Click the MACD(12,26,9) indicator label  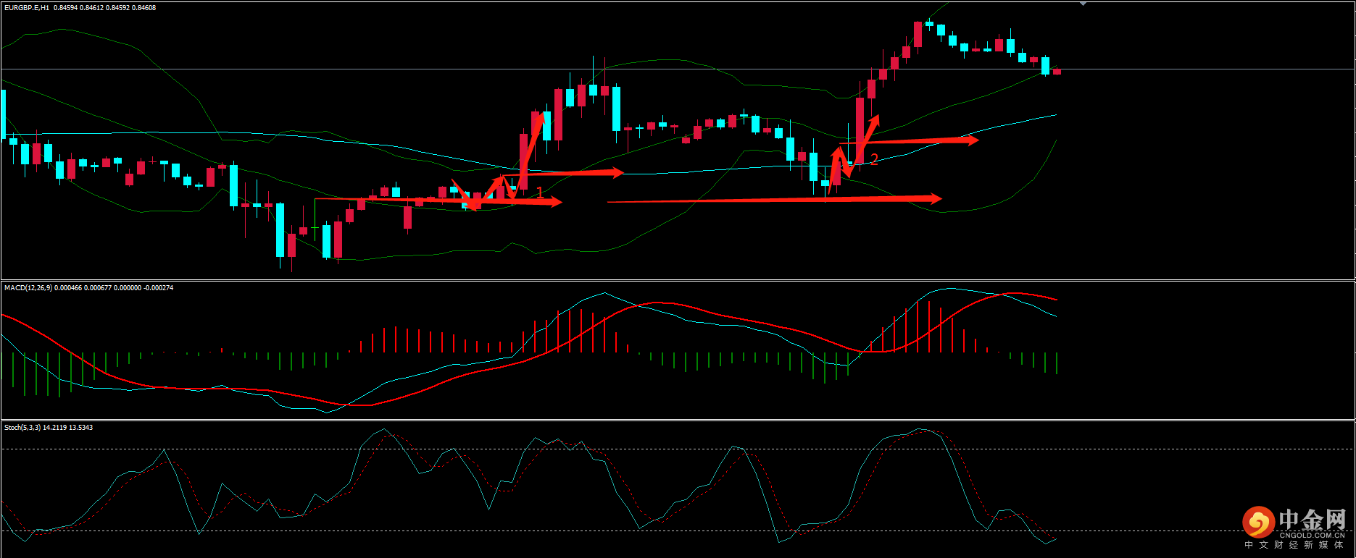click(28, 288)
